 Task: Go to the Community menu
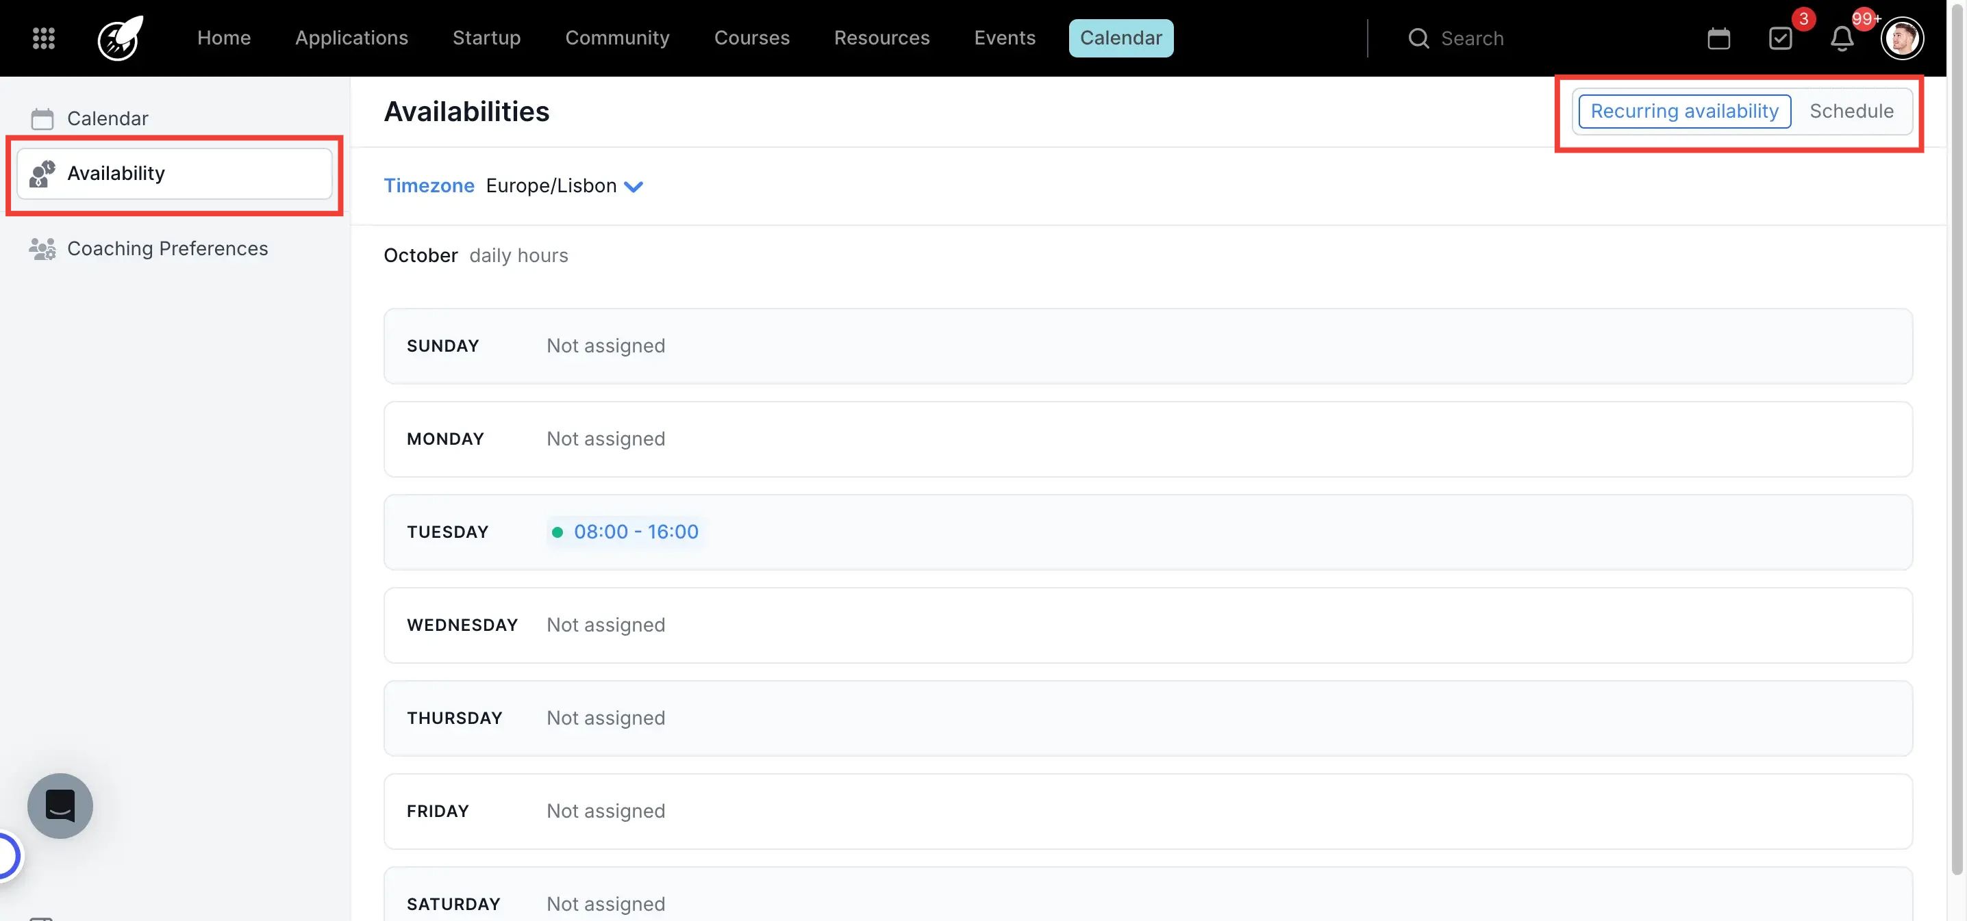pyautogui.click(x=616, y=38)
